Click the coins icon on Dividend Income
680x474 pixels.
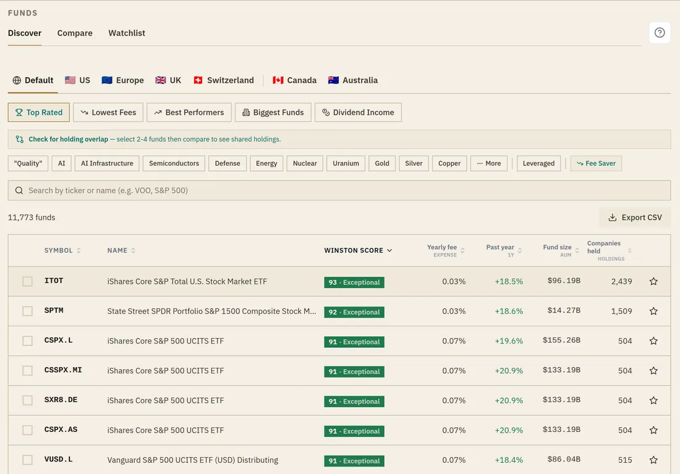[326, 112]
